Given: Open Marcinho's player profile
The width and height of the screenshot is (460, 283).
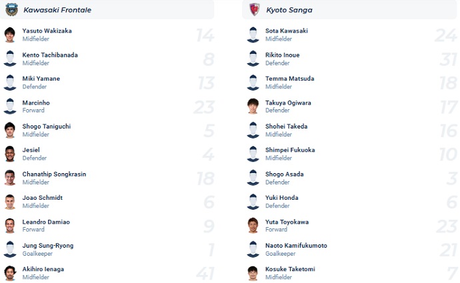Looking at the screenshot, I should pos(36,103).
